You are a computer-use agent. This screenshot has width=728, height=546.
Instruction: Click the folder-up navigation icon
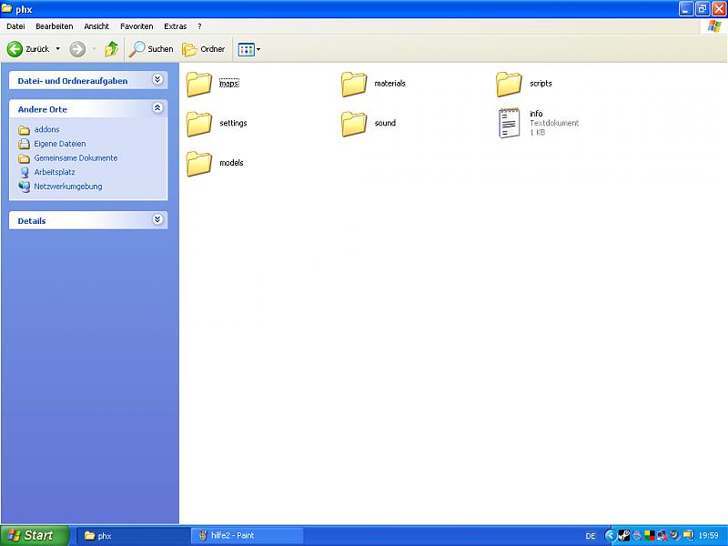tap(111, 49)
